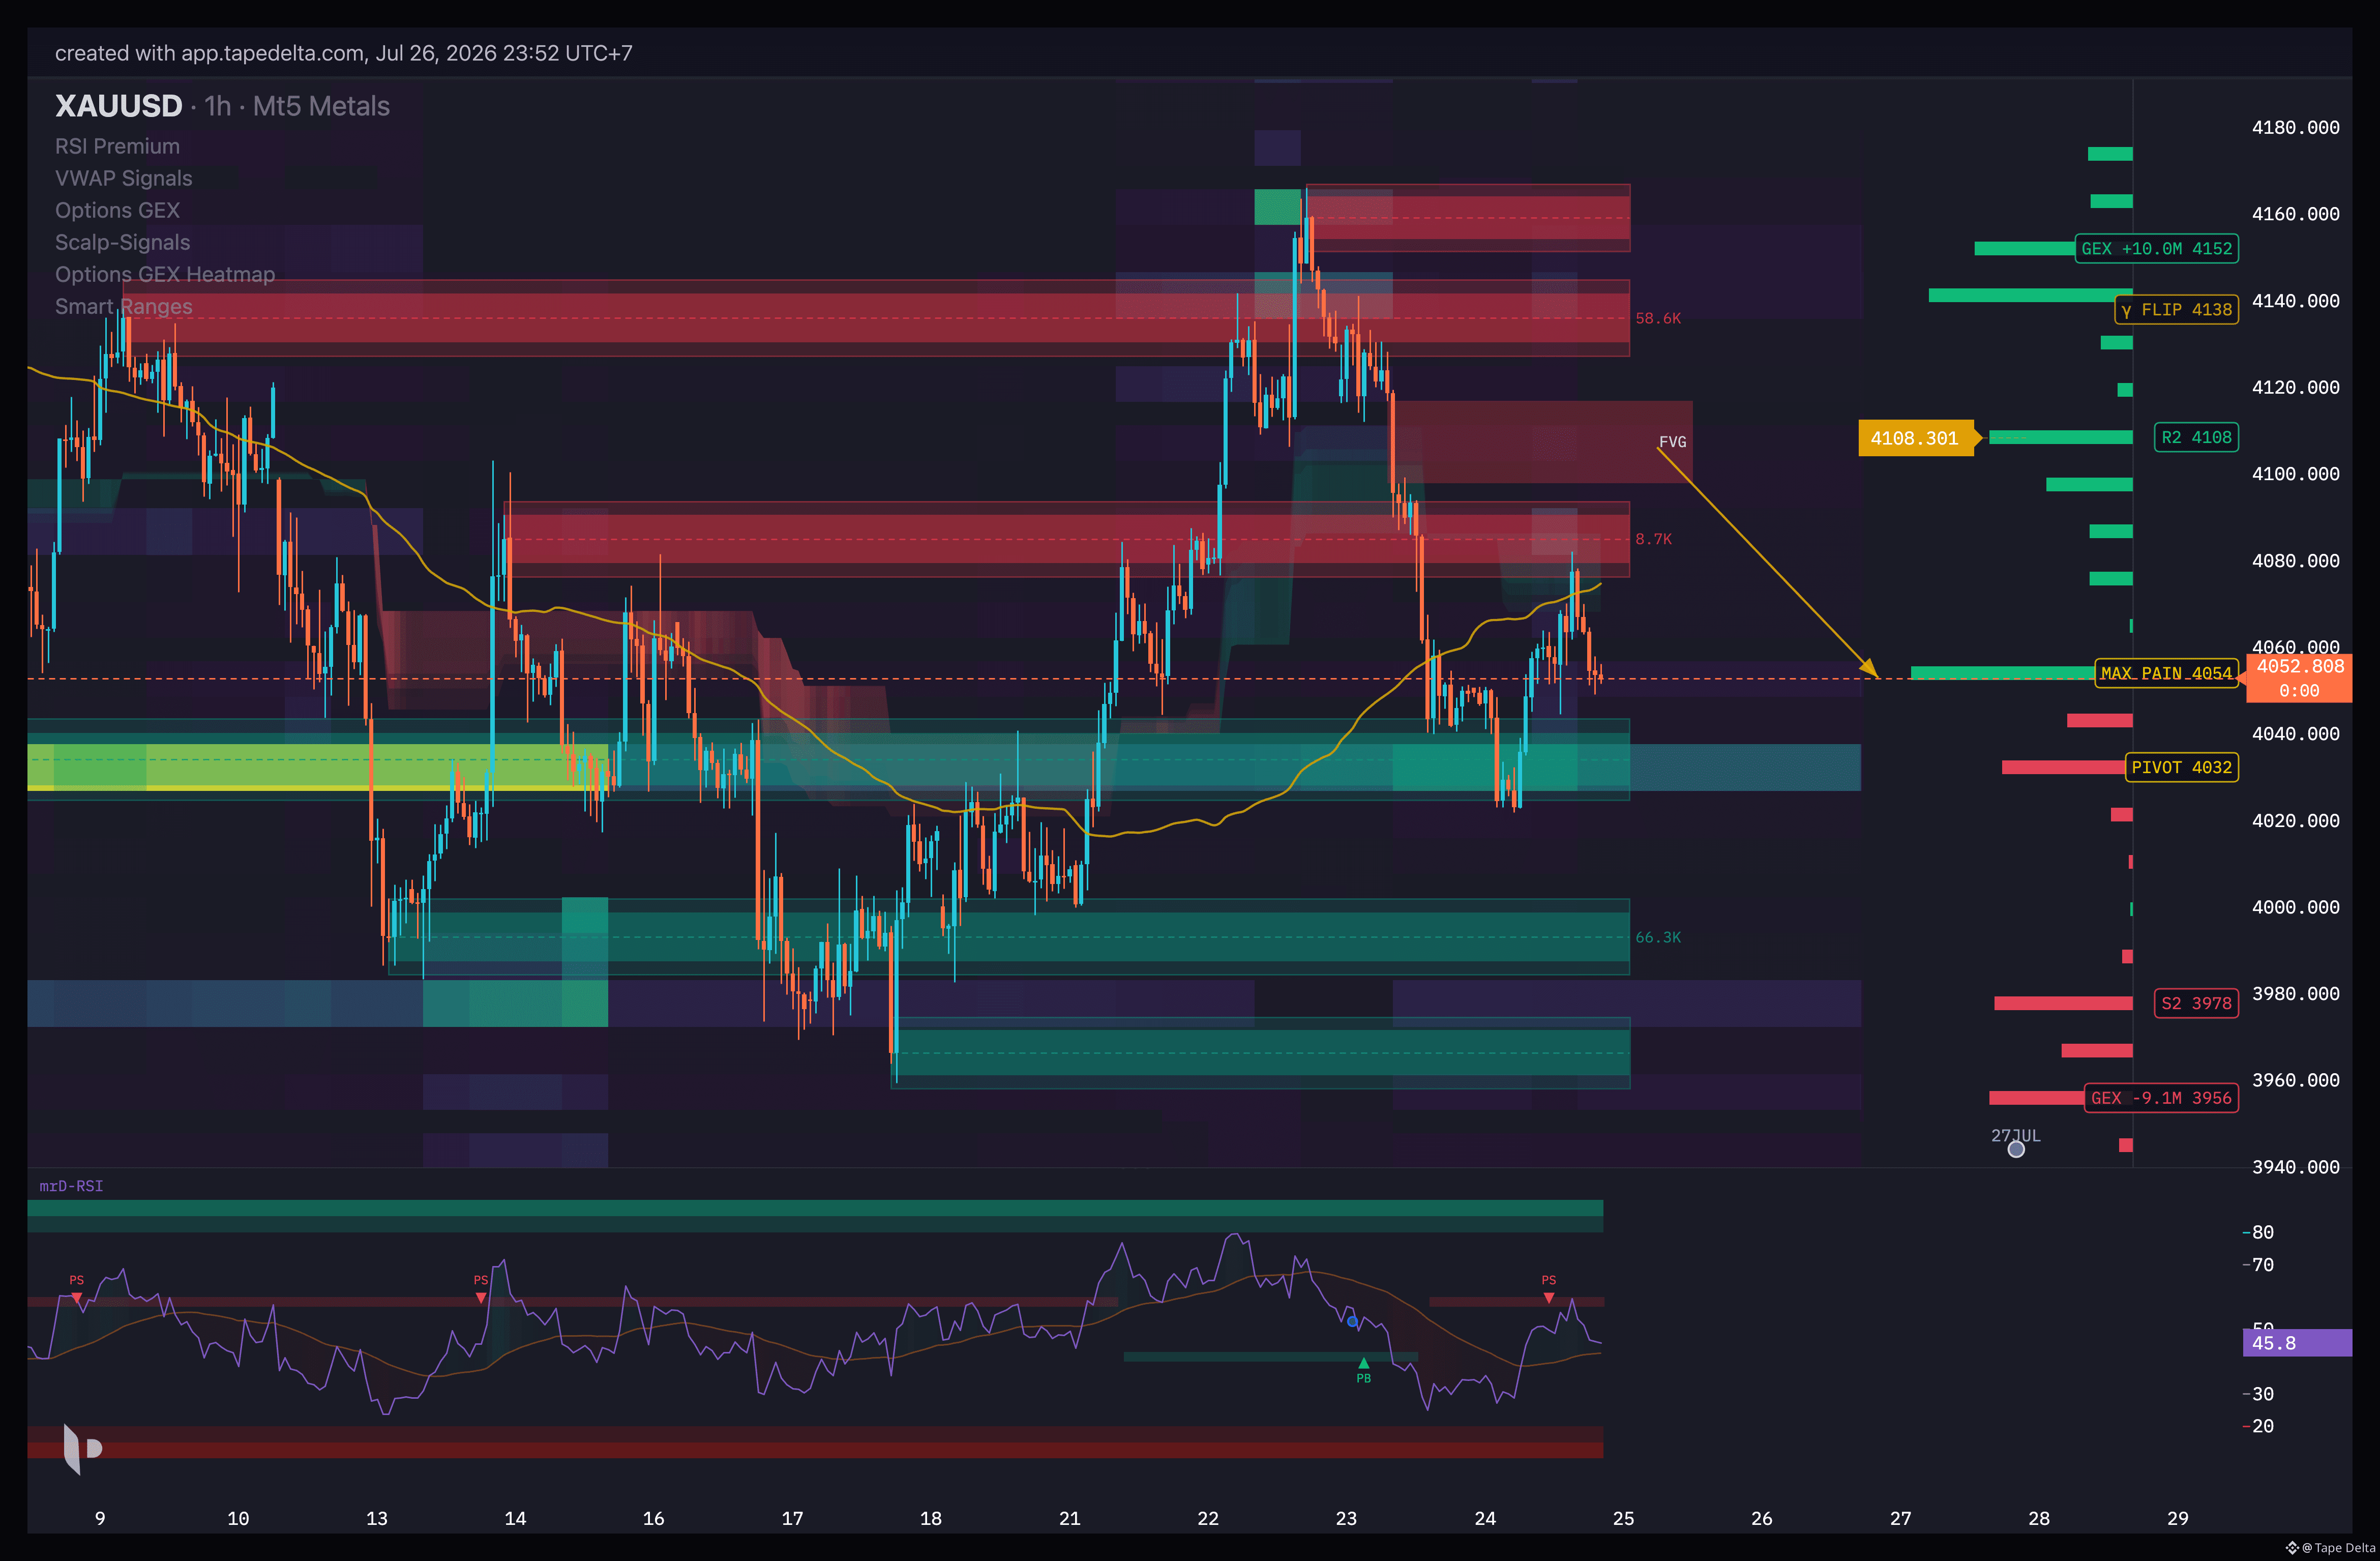Click the mrD-RSI pane title
Screen dimensions: 2380x1561
(71, 1186)
